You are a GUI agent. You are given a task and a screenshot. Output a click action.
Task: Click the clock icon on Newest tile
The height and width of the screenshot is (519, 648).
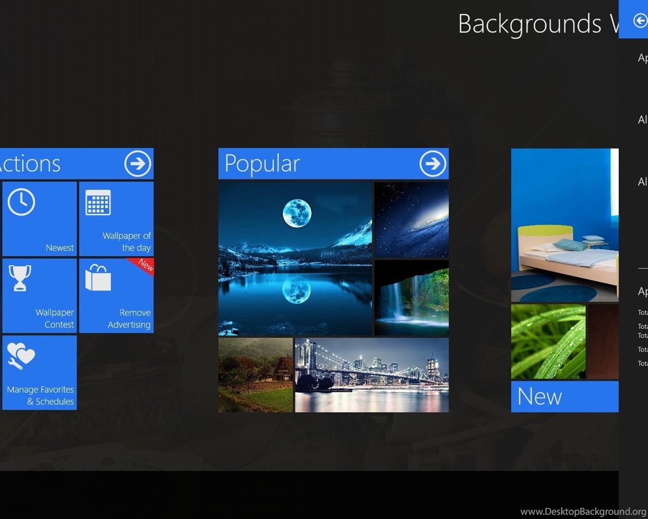21,202
